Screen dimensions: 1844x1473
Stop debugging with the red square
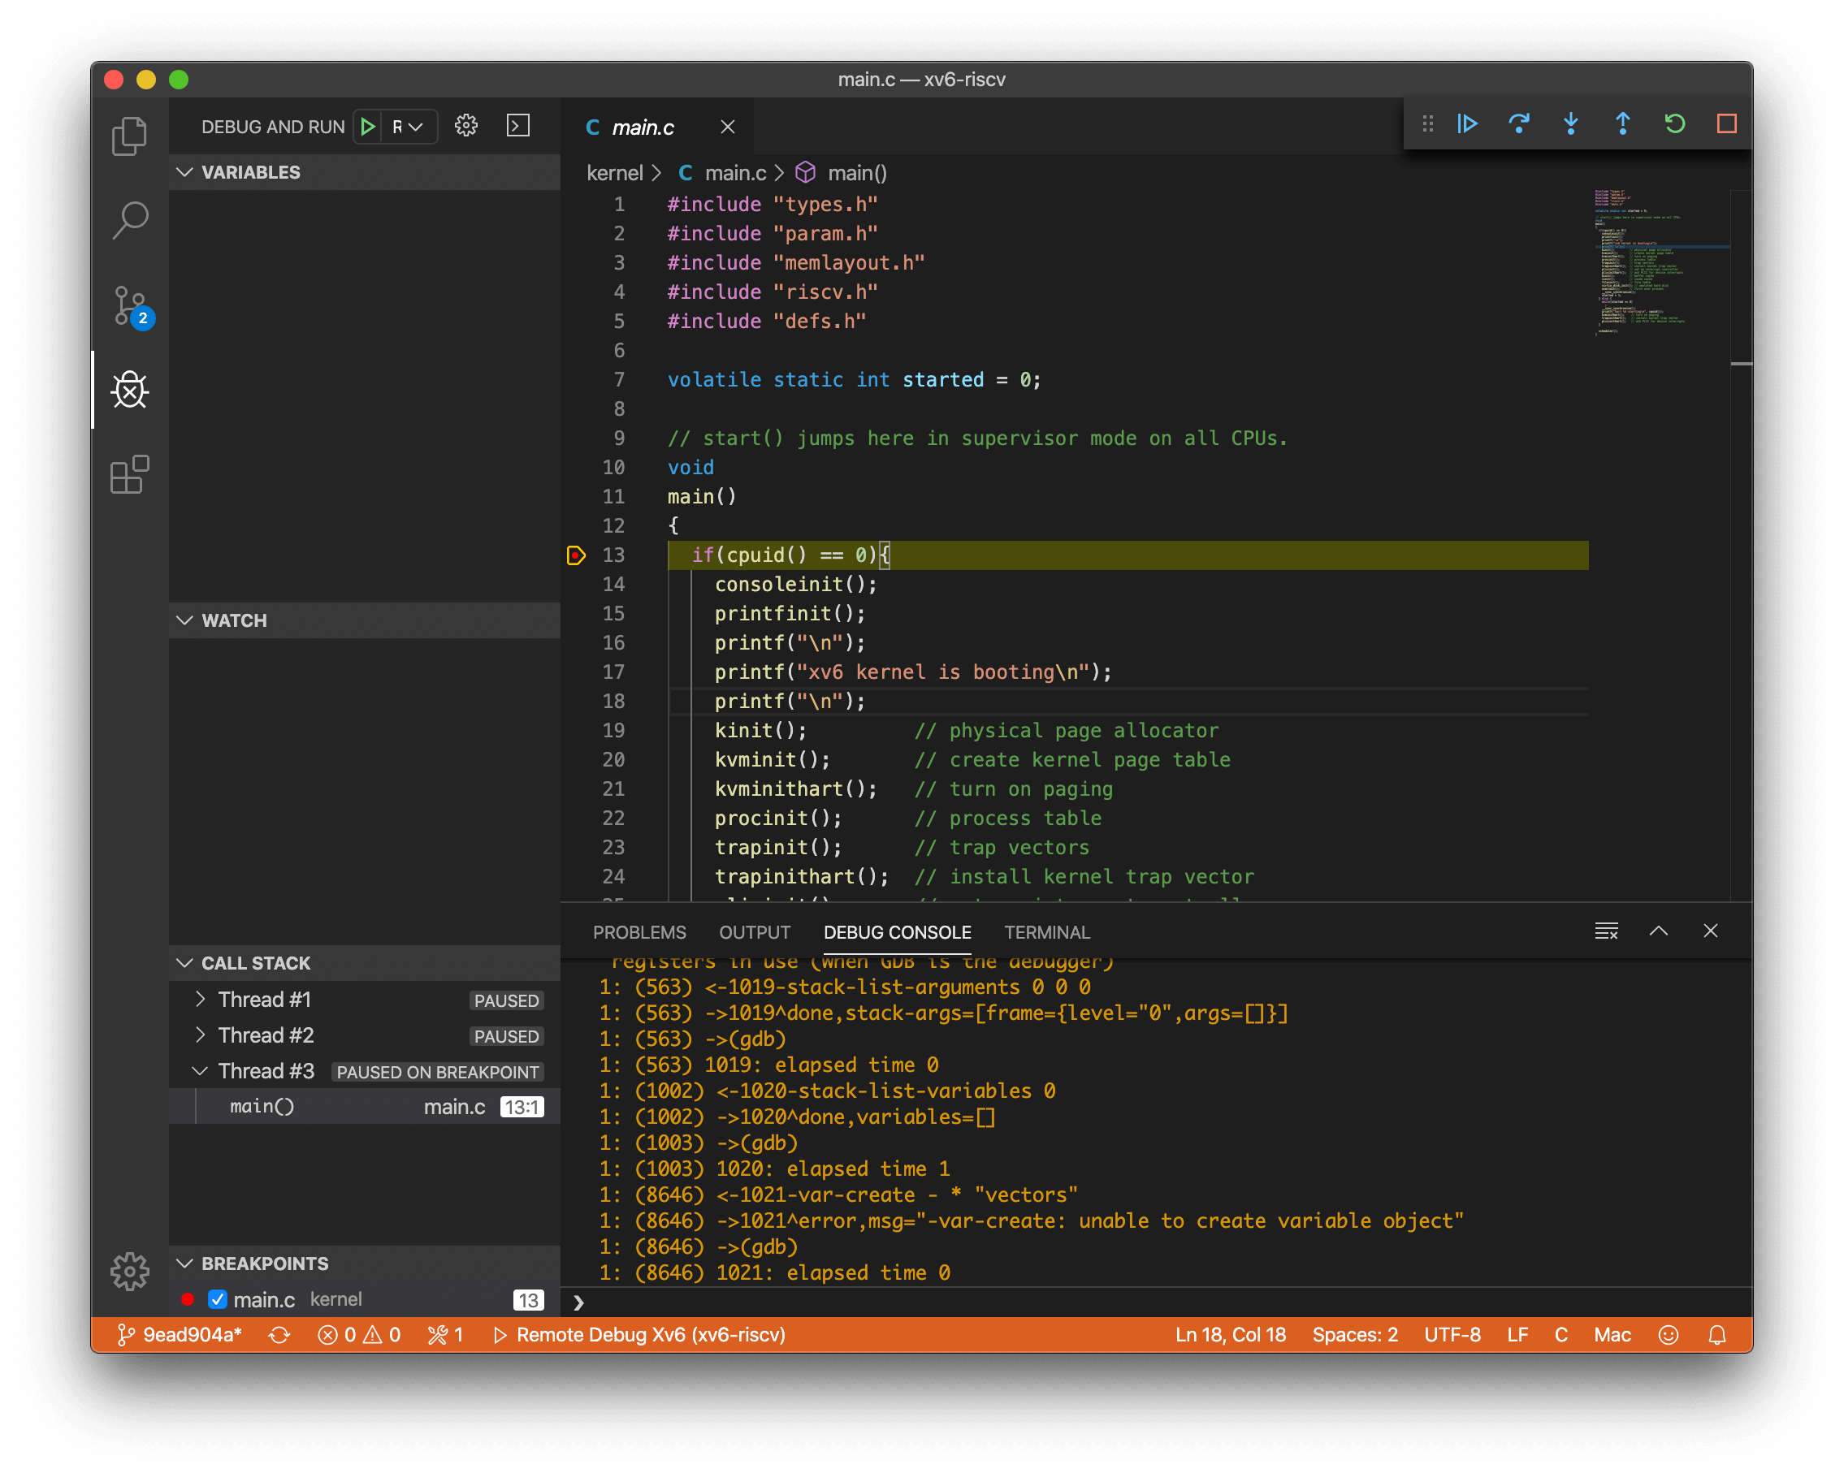(x=1726, y=124)
